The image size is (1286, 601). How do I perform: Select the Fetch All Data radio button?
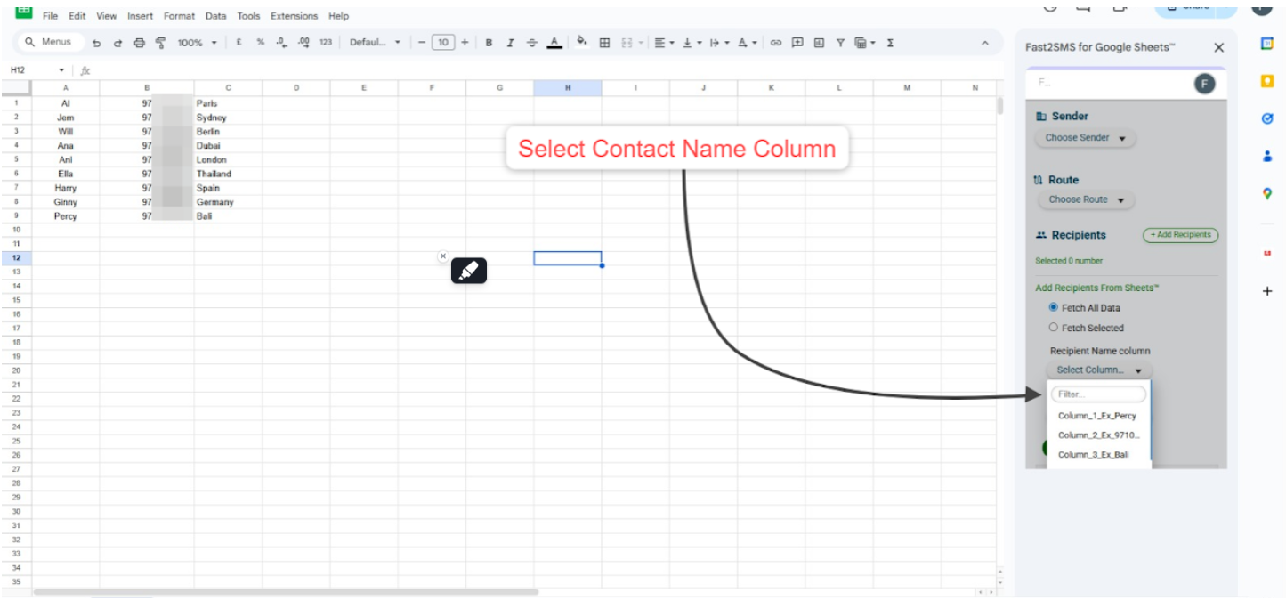tap(1054, 307)
